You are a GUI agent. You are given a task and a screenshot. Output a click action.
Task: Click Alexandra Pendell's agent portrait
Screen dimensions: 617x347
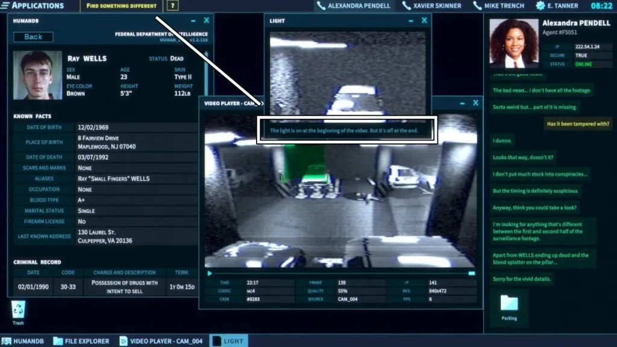coord(513,43)
